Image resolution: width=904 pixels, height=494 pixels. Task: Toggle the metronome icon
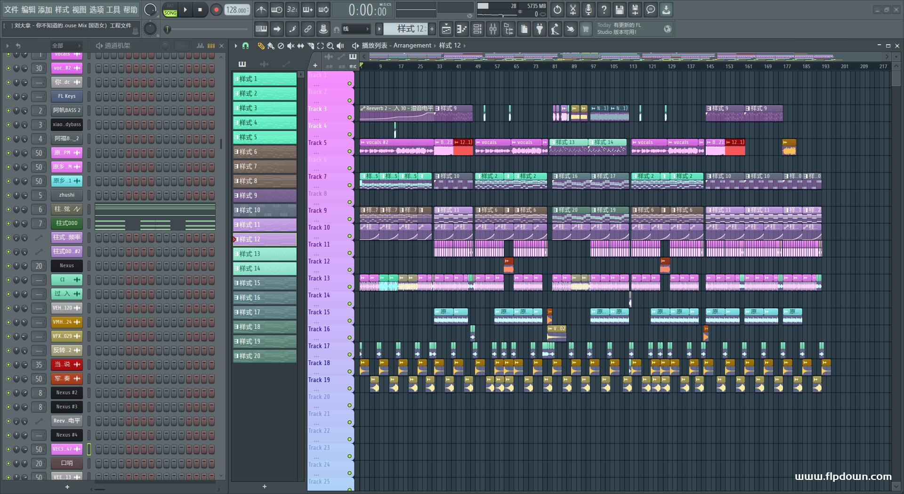[261, 9]
